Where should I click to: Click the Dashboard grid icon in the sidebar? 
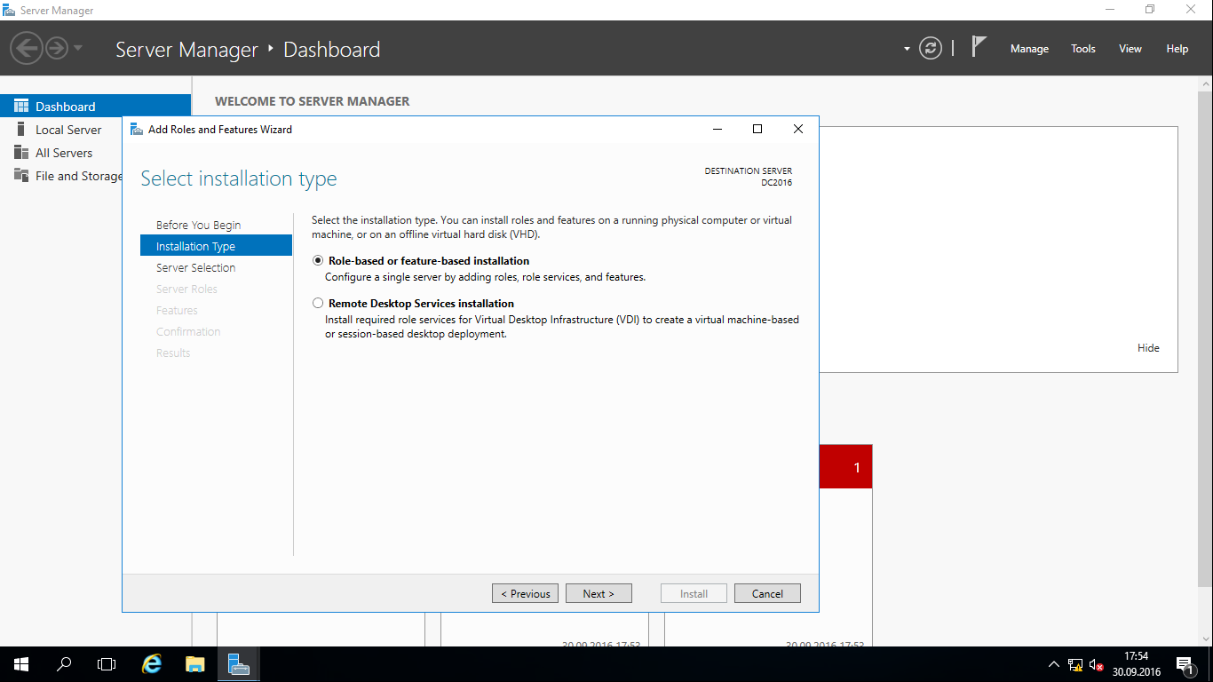(x=21, y=106)
